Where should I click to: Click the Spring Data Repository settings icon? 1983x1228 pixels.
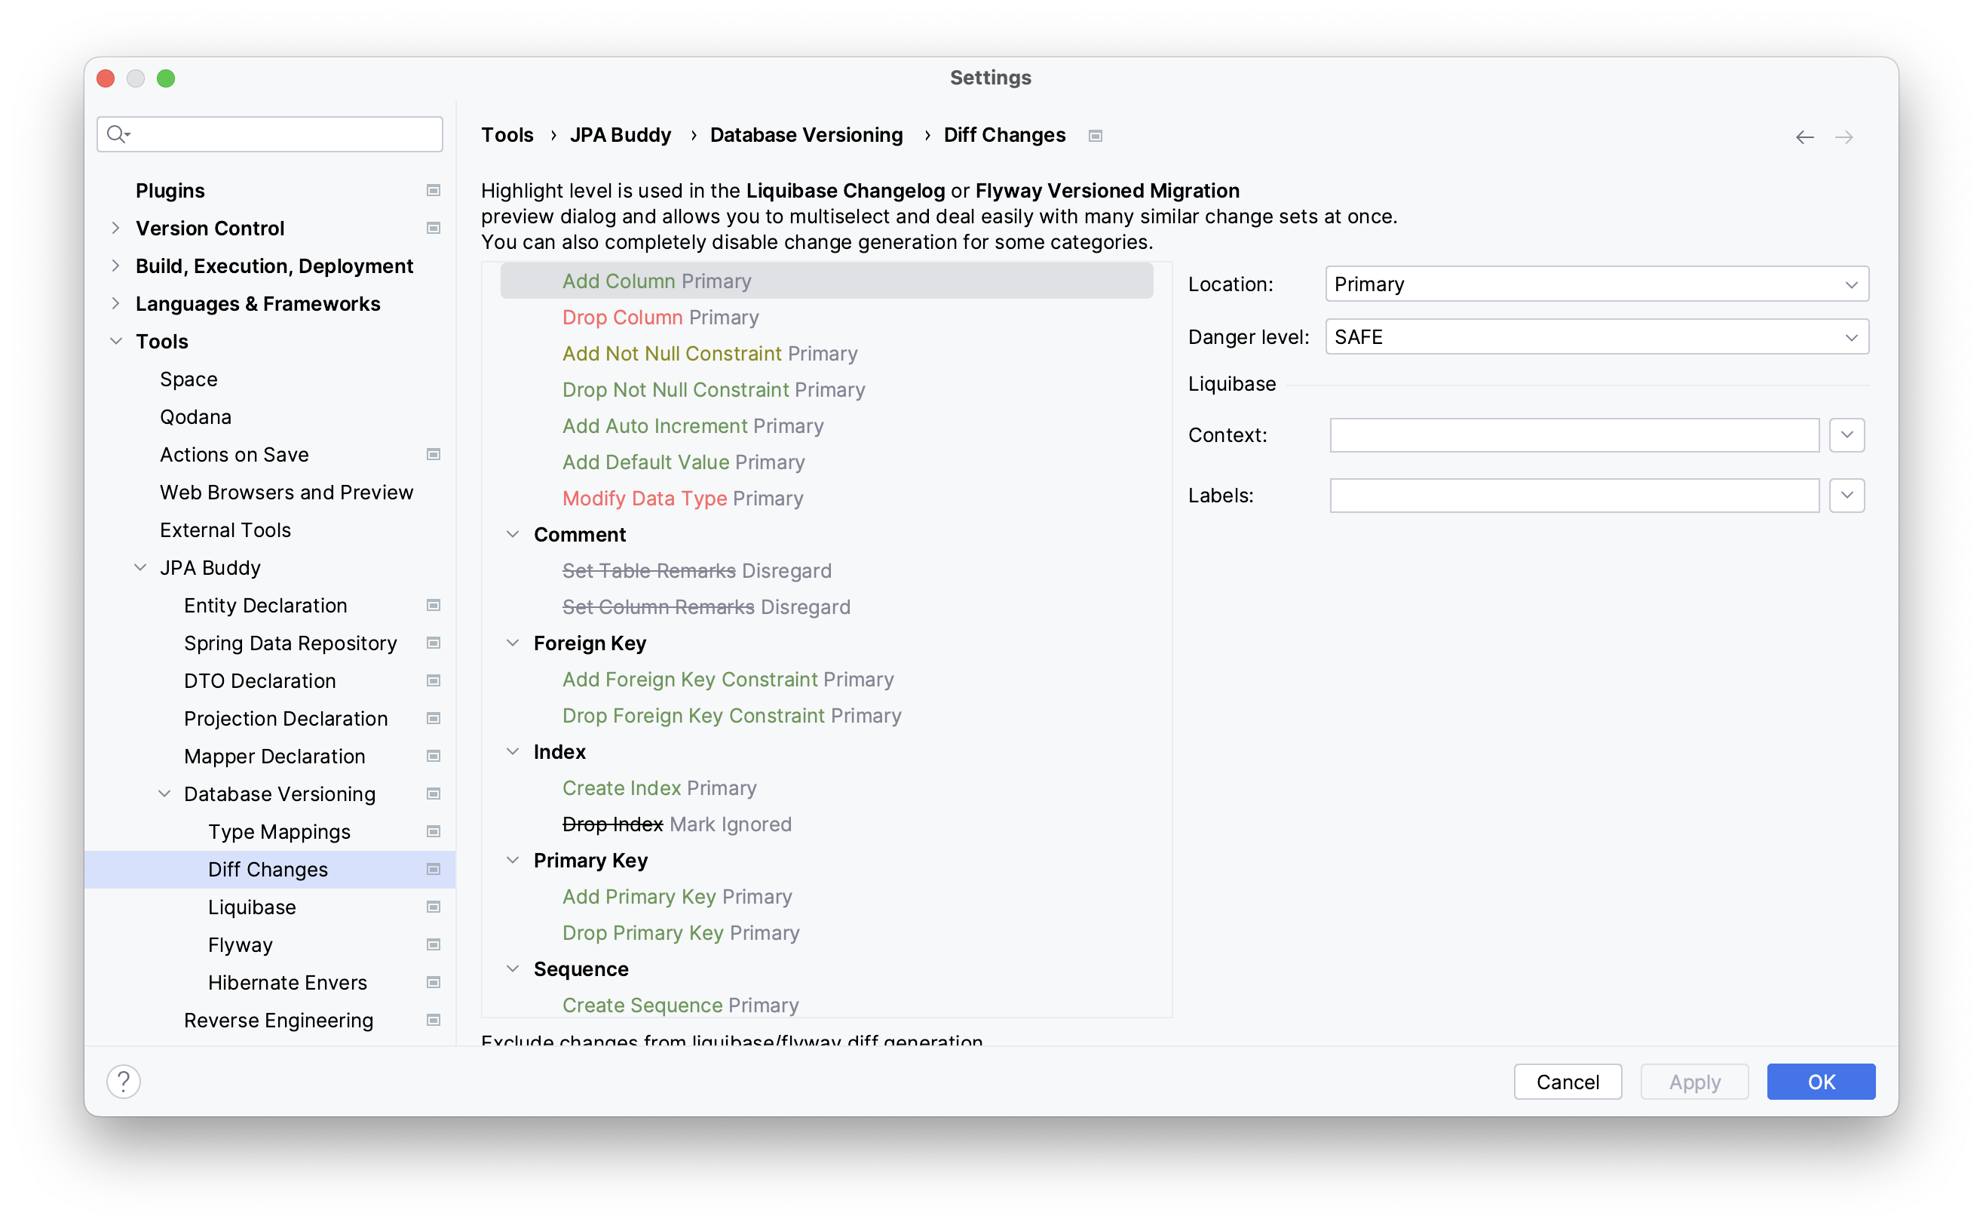pos(435,642)
